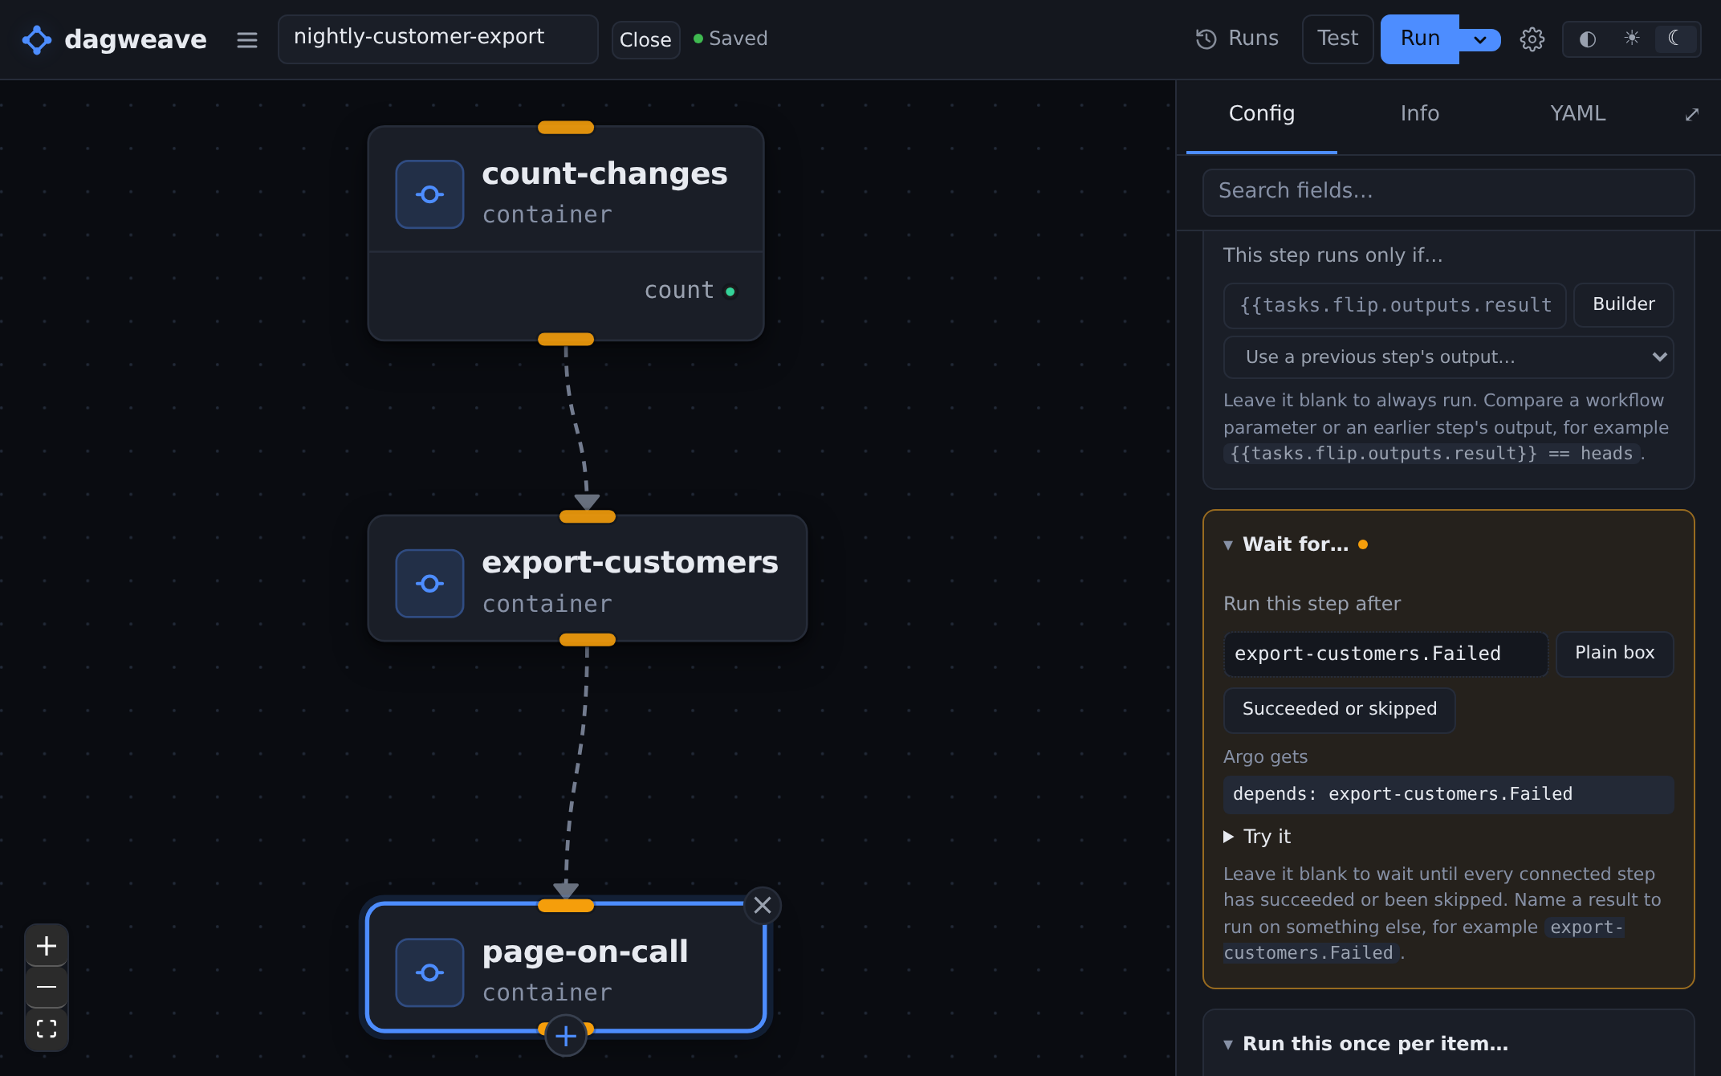Expand the config panel to full width
This screenshot has height=1076, width=1721.
click(1692, 115)
